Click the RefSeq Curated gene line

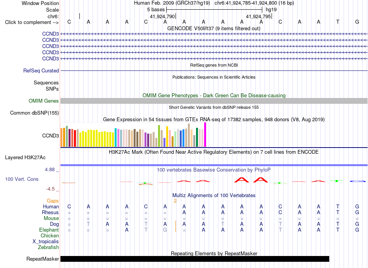point(214,70)
